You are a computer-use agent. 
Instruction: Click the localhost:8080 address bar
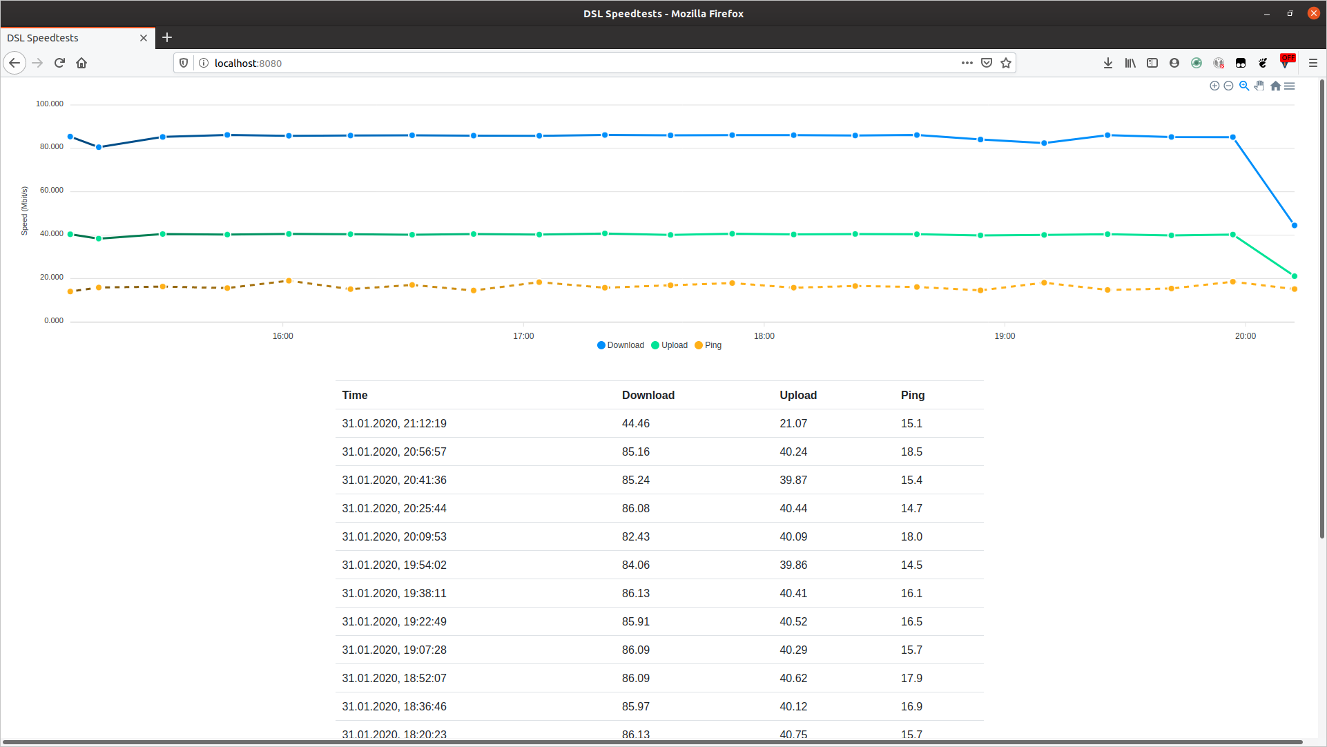(552, 63)
